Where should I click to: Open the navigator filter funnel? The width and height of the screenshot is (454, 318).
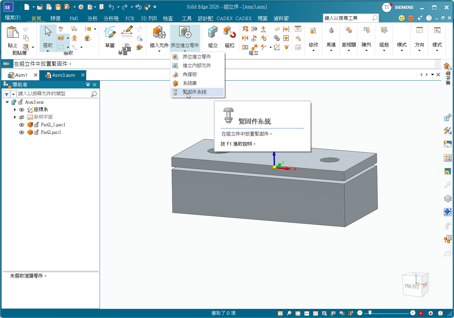[6, 94]
